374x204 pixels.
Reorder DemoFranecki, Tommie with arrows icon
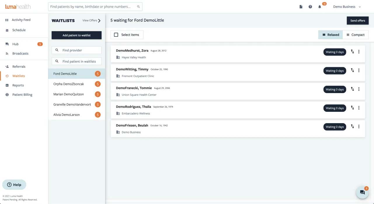click(352, 89)
